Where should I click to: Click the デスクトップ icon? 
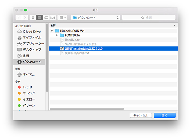pyautogui.click(x=19, y=50)
